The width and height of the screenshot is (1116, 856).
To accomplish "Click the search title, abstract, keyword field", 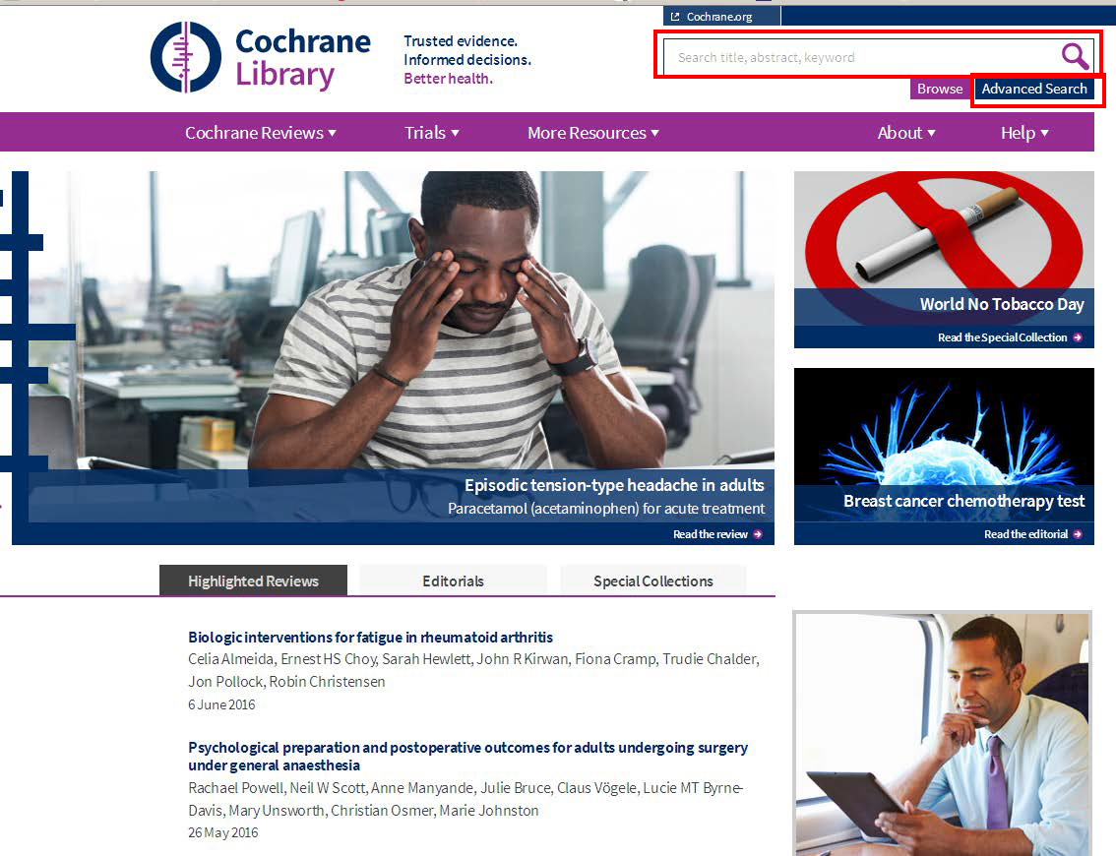I will pyautogui.click(x=861, y=57).
